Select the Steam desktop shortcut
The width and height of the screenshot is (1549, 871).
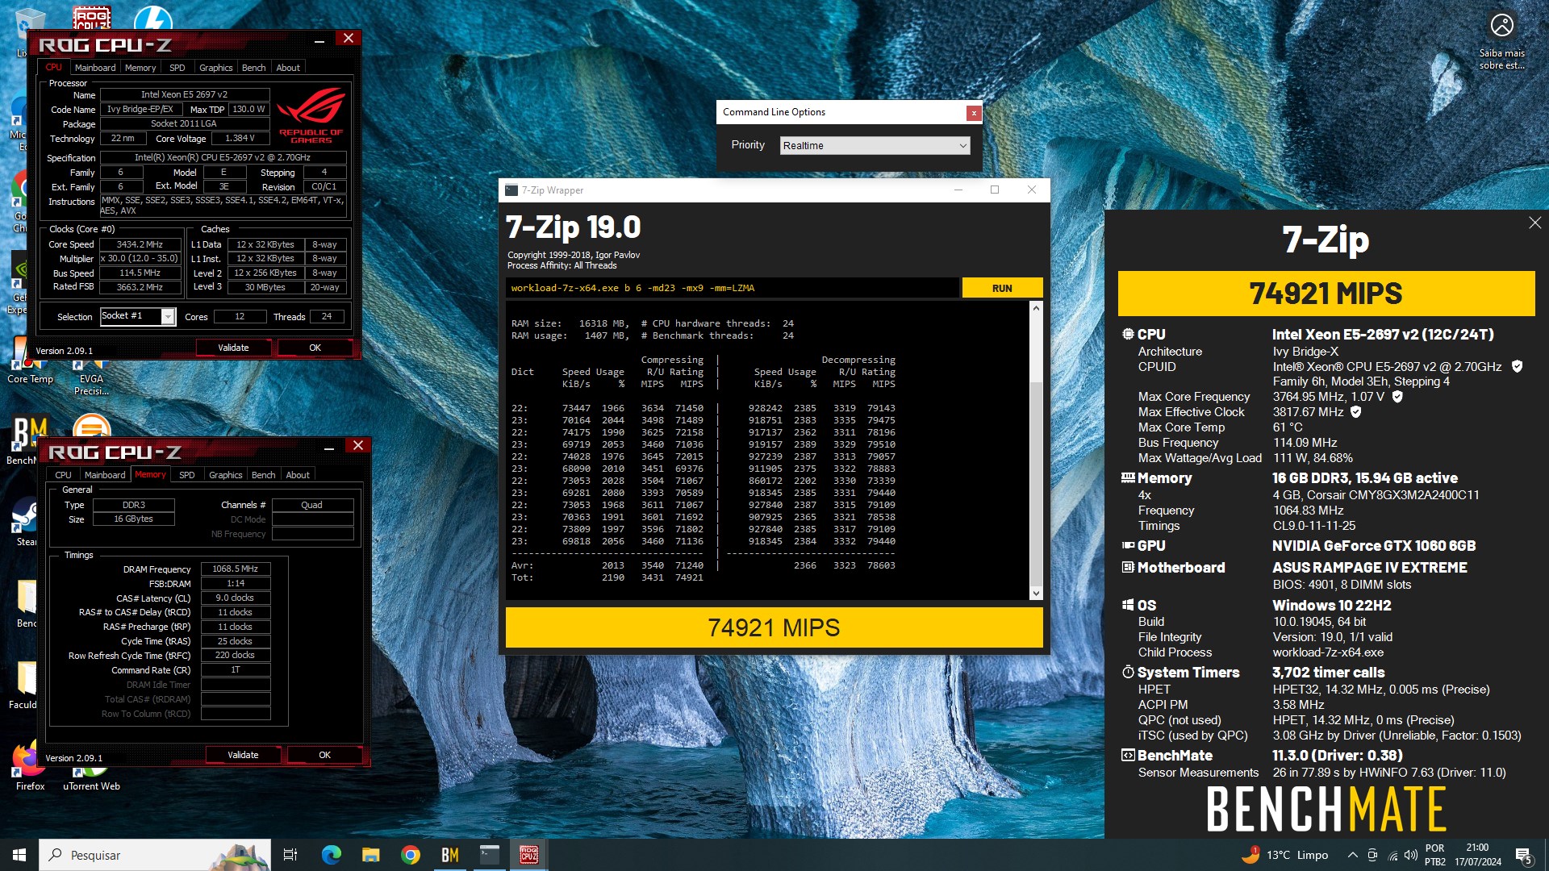(x=26, y=522)
